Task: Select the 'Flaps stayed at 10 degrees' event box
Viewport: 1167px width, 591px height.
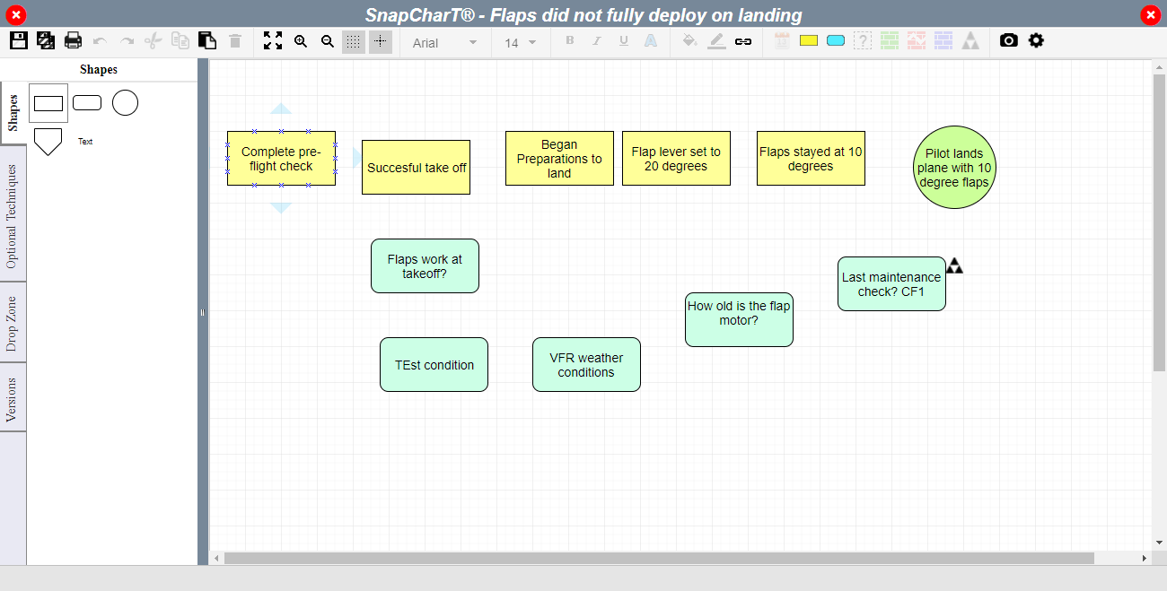Action: (x=811, y=159)
